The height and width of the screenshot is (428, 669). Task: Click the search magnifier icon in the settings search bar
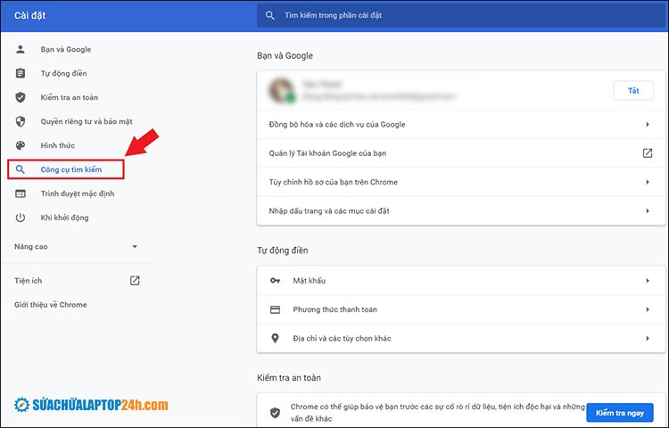[269, 15]
